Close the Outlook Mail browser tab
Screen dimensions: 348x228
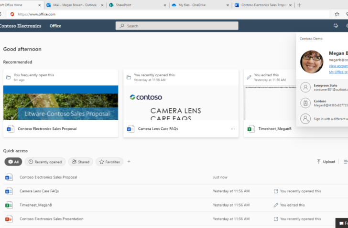(x=102, y=5)
